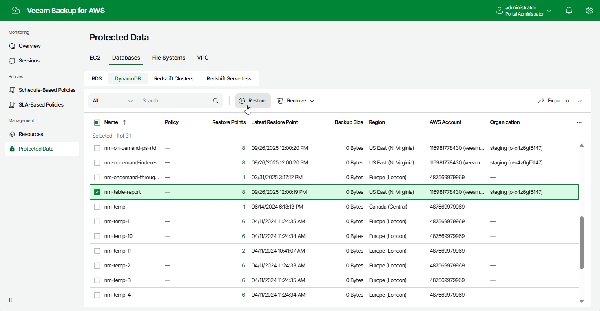Click the Restore button

click(253, 101)
